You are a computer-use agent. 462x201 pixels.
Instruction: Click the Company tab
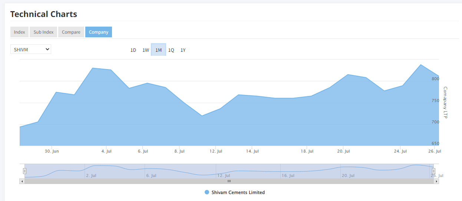point(98,32)
